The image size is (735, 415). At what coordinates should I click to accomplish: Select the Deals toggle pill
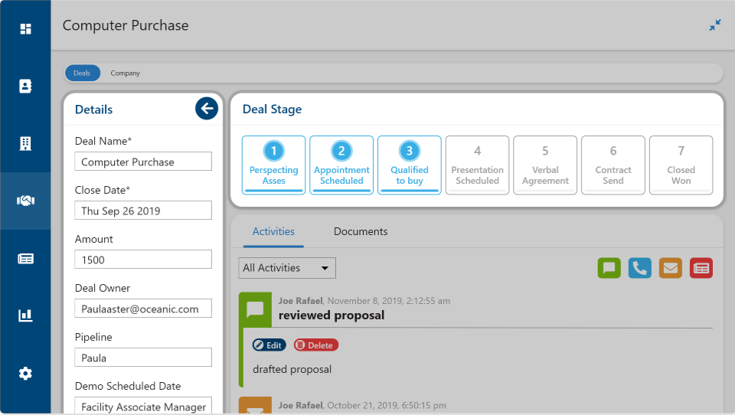[82, 74]
